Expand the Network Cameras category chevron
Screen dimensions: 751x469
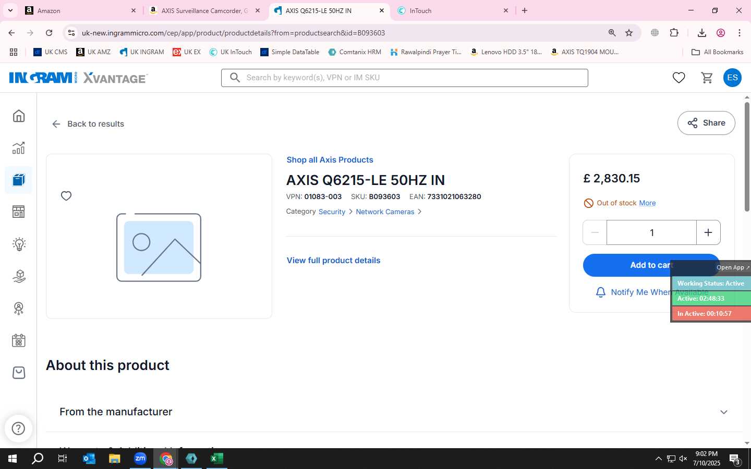point(419,212)
